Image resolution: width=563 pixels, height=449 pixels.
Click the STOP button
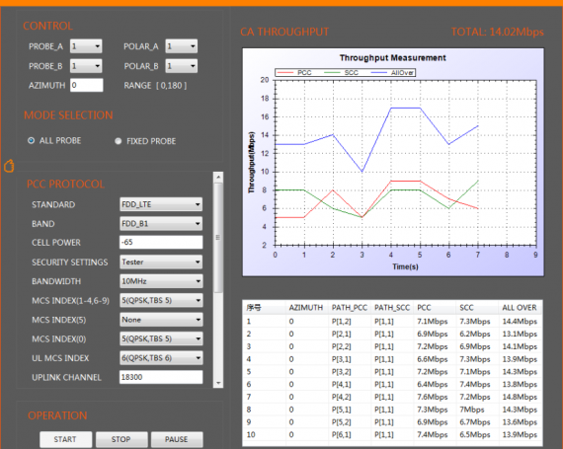coord(121,439)
